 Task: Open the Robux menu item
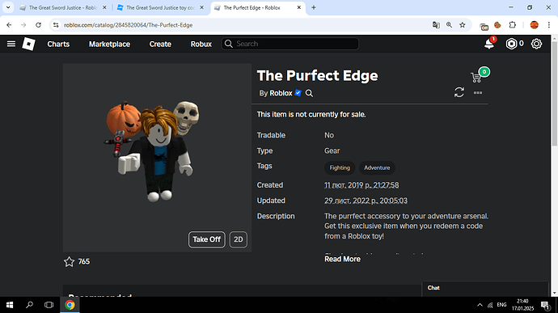pos(201,44)
